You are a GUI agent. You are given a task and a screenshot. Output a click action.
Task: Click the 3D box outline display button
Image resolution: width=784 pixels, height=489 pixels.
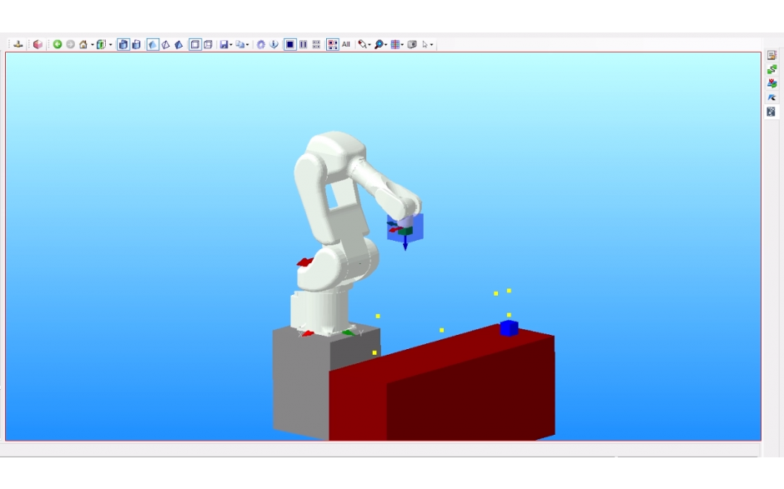tap(208, 44)
